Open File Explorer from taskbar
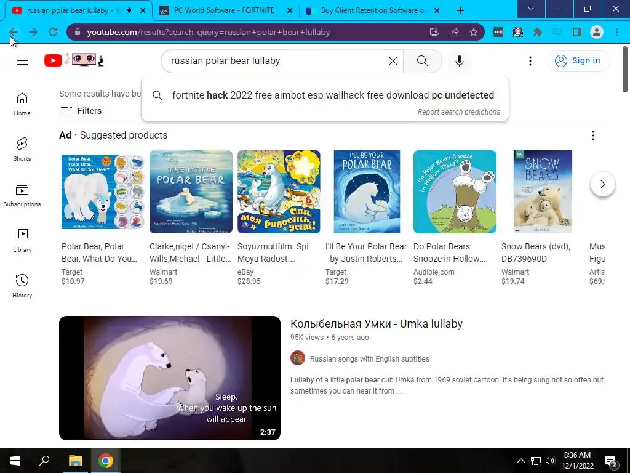 pos(75,461)
